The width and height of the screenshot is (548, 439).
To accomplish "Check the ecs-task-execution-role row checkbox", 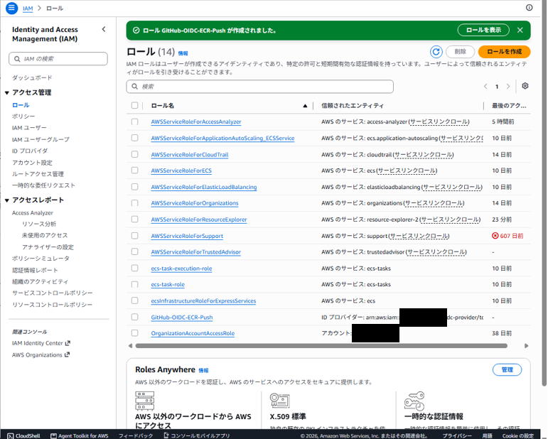I will (134, 268).
